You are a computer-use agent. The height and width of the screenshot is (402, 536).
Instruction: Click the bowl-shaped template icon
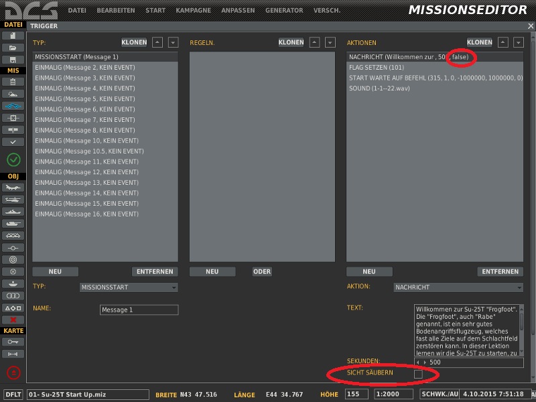(x=13, y=283)
